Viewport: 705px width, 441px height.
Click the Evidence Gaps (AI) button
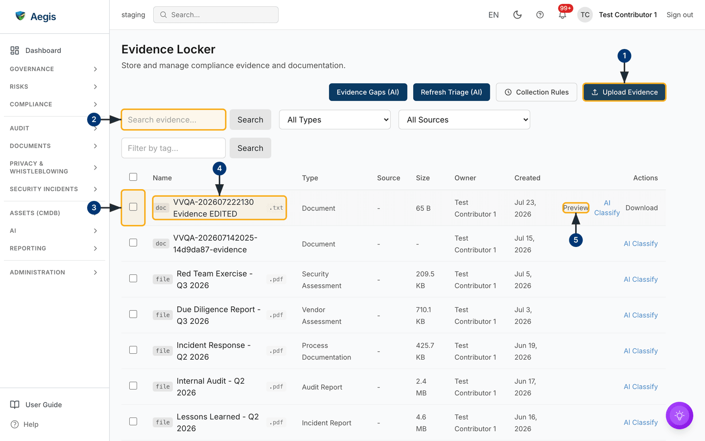pos(368,92)
